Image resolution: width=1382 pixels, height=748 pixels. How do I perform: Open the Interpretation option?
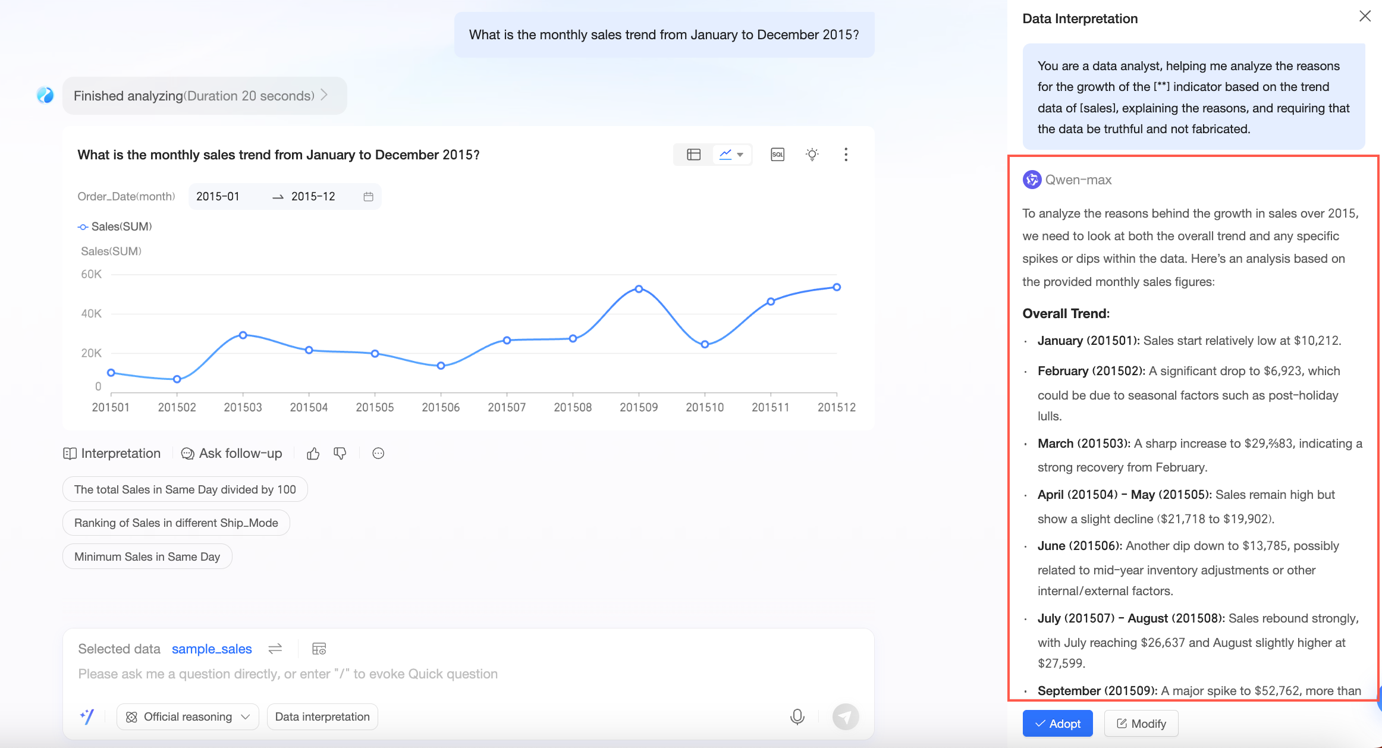point(112,454)
